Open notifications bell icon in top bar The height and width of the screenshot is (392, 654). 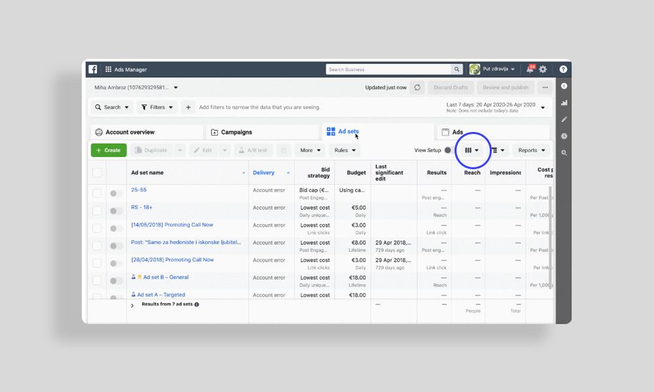[x=530, y=69]
